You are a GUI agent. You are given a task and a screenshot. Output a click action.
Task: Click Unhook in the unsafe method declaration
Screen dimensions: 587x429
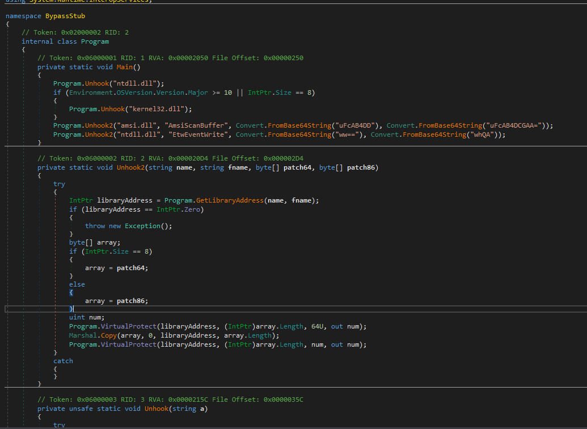pyautogui.click(x=157, y=409)
